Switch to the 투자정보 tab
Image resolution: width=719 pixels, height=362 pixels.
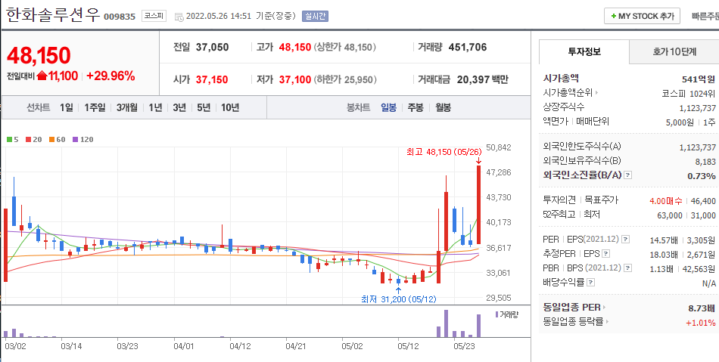point(584,51)
